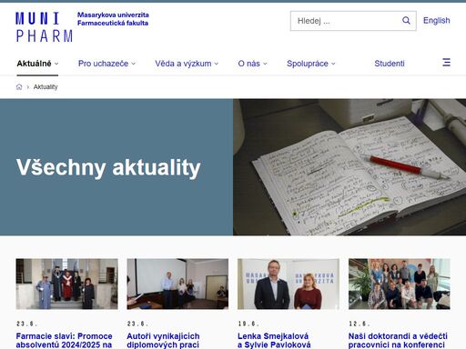Open the conference group photo thumbnail

pyautogui.click(x=400, y=284)
